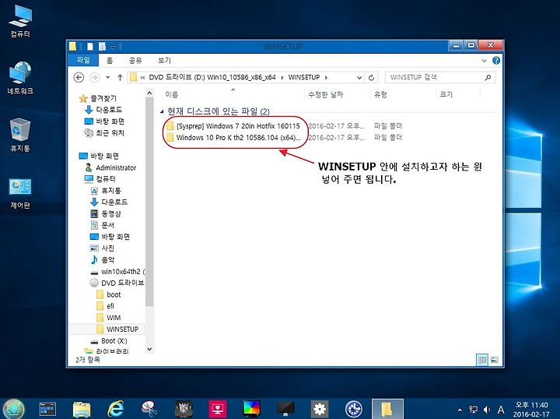Open the 제어판 control panel icon
The image size is (560, 419).
pyautogui.click(x=20, y=193)
